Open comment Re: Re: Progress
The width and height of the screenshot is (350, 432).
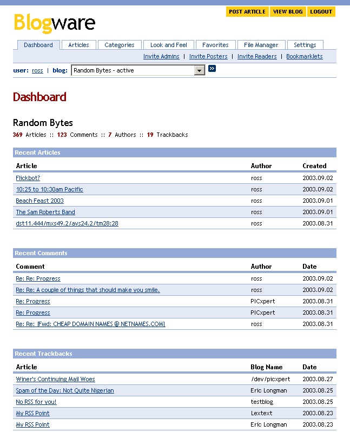pyautogui.click(x=38, y=278)
